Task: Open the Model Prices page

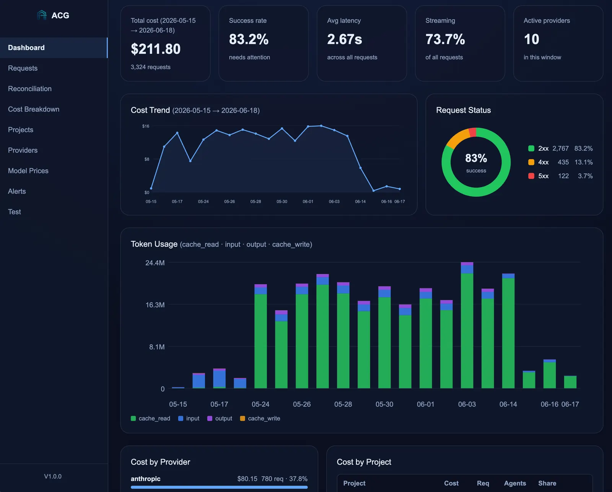Action: (x=54, y=171)
